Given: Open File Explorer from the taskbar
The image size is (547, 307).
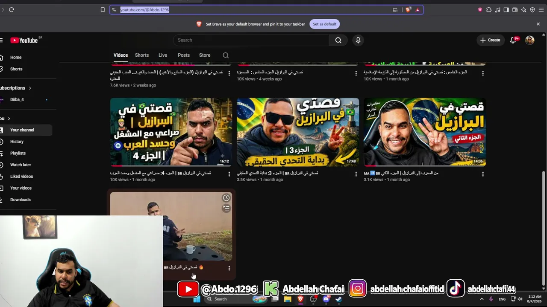Looking at the screenshot, I should coord(288,299).
